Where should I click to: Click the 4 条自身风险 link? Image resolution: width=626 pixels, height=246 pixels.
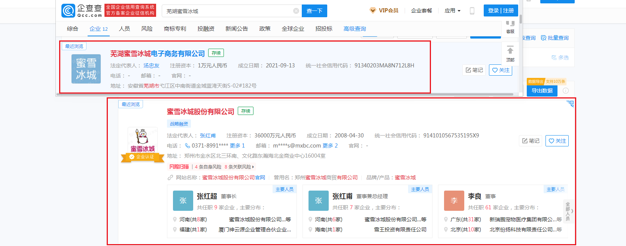[208, 167]
